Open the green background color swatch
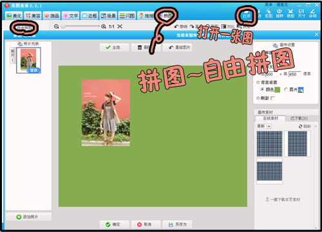Viewport: 322px width, 232px height. (278, 90)
